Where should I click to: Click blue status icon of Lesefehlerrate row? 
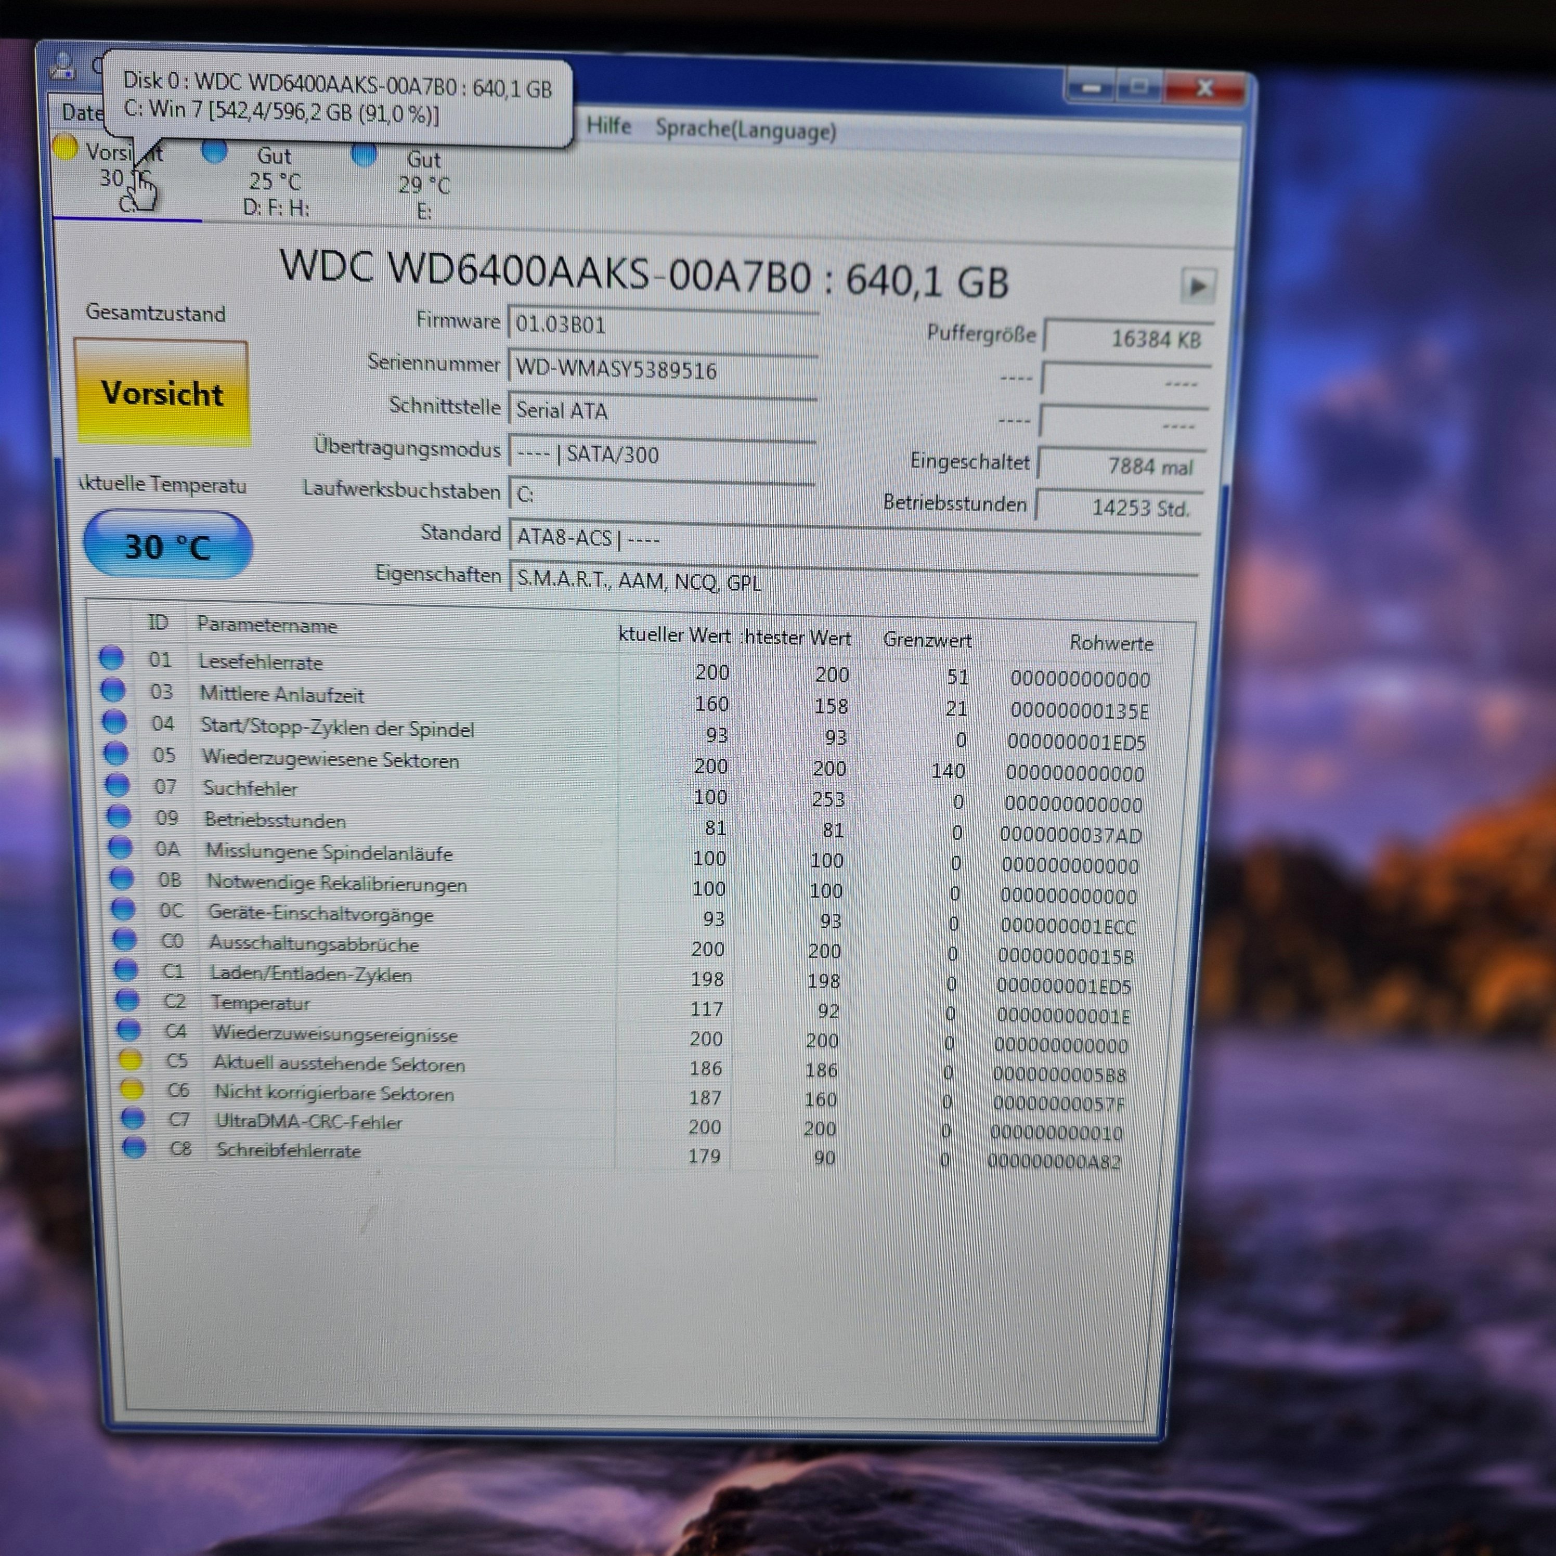pyautogui.click(x=111, y=658)
